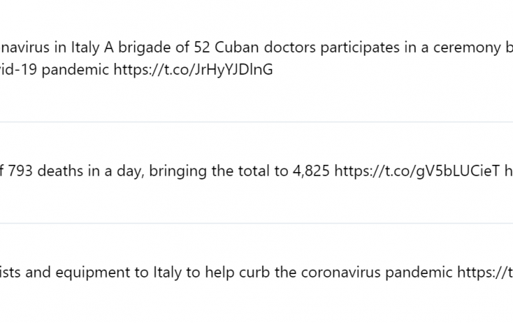Click the number 52 before Cuban

(x=202, y=48)
